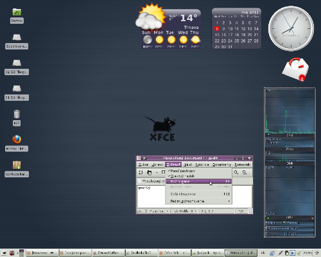The height and width of the screenshot is (257, 321).
Task: Click the first launcher icon on the bottom panel
Action: pos(4,253)
